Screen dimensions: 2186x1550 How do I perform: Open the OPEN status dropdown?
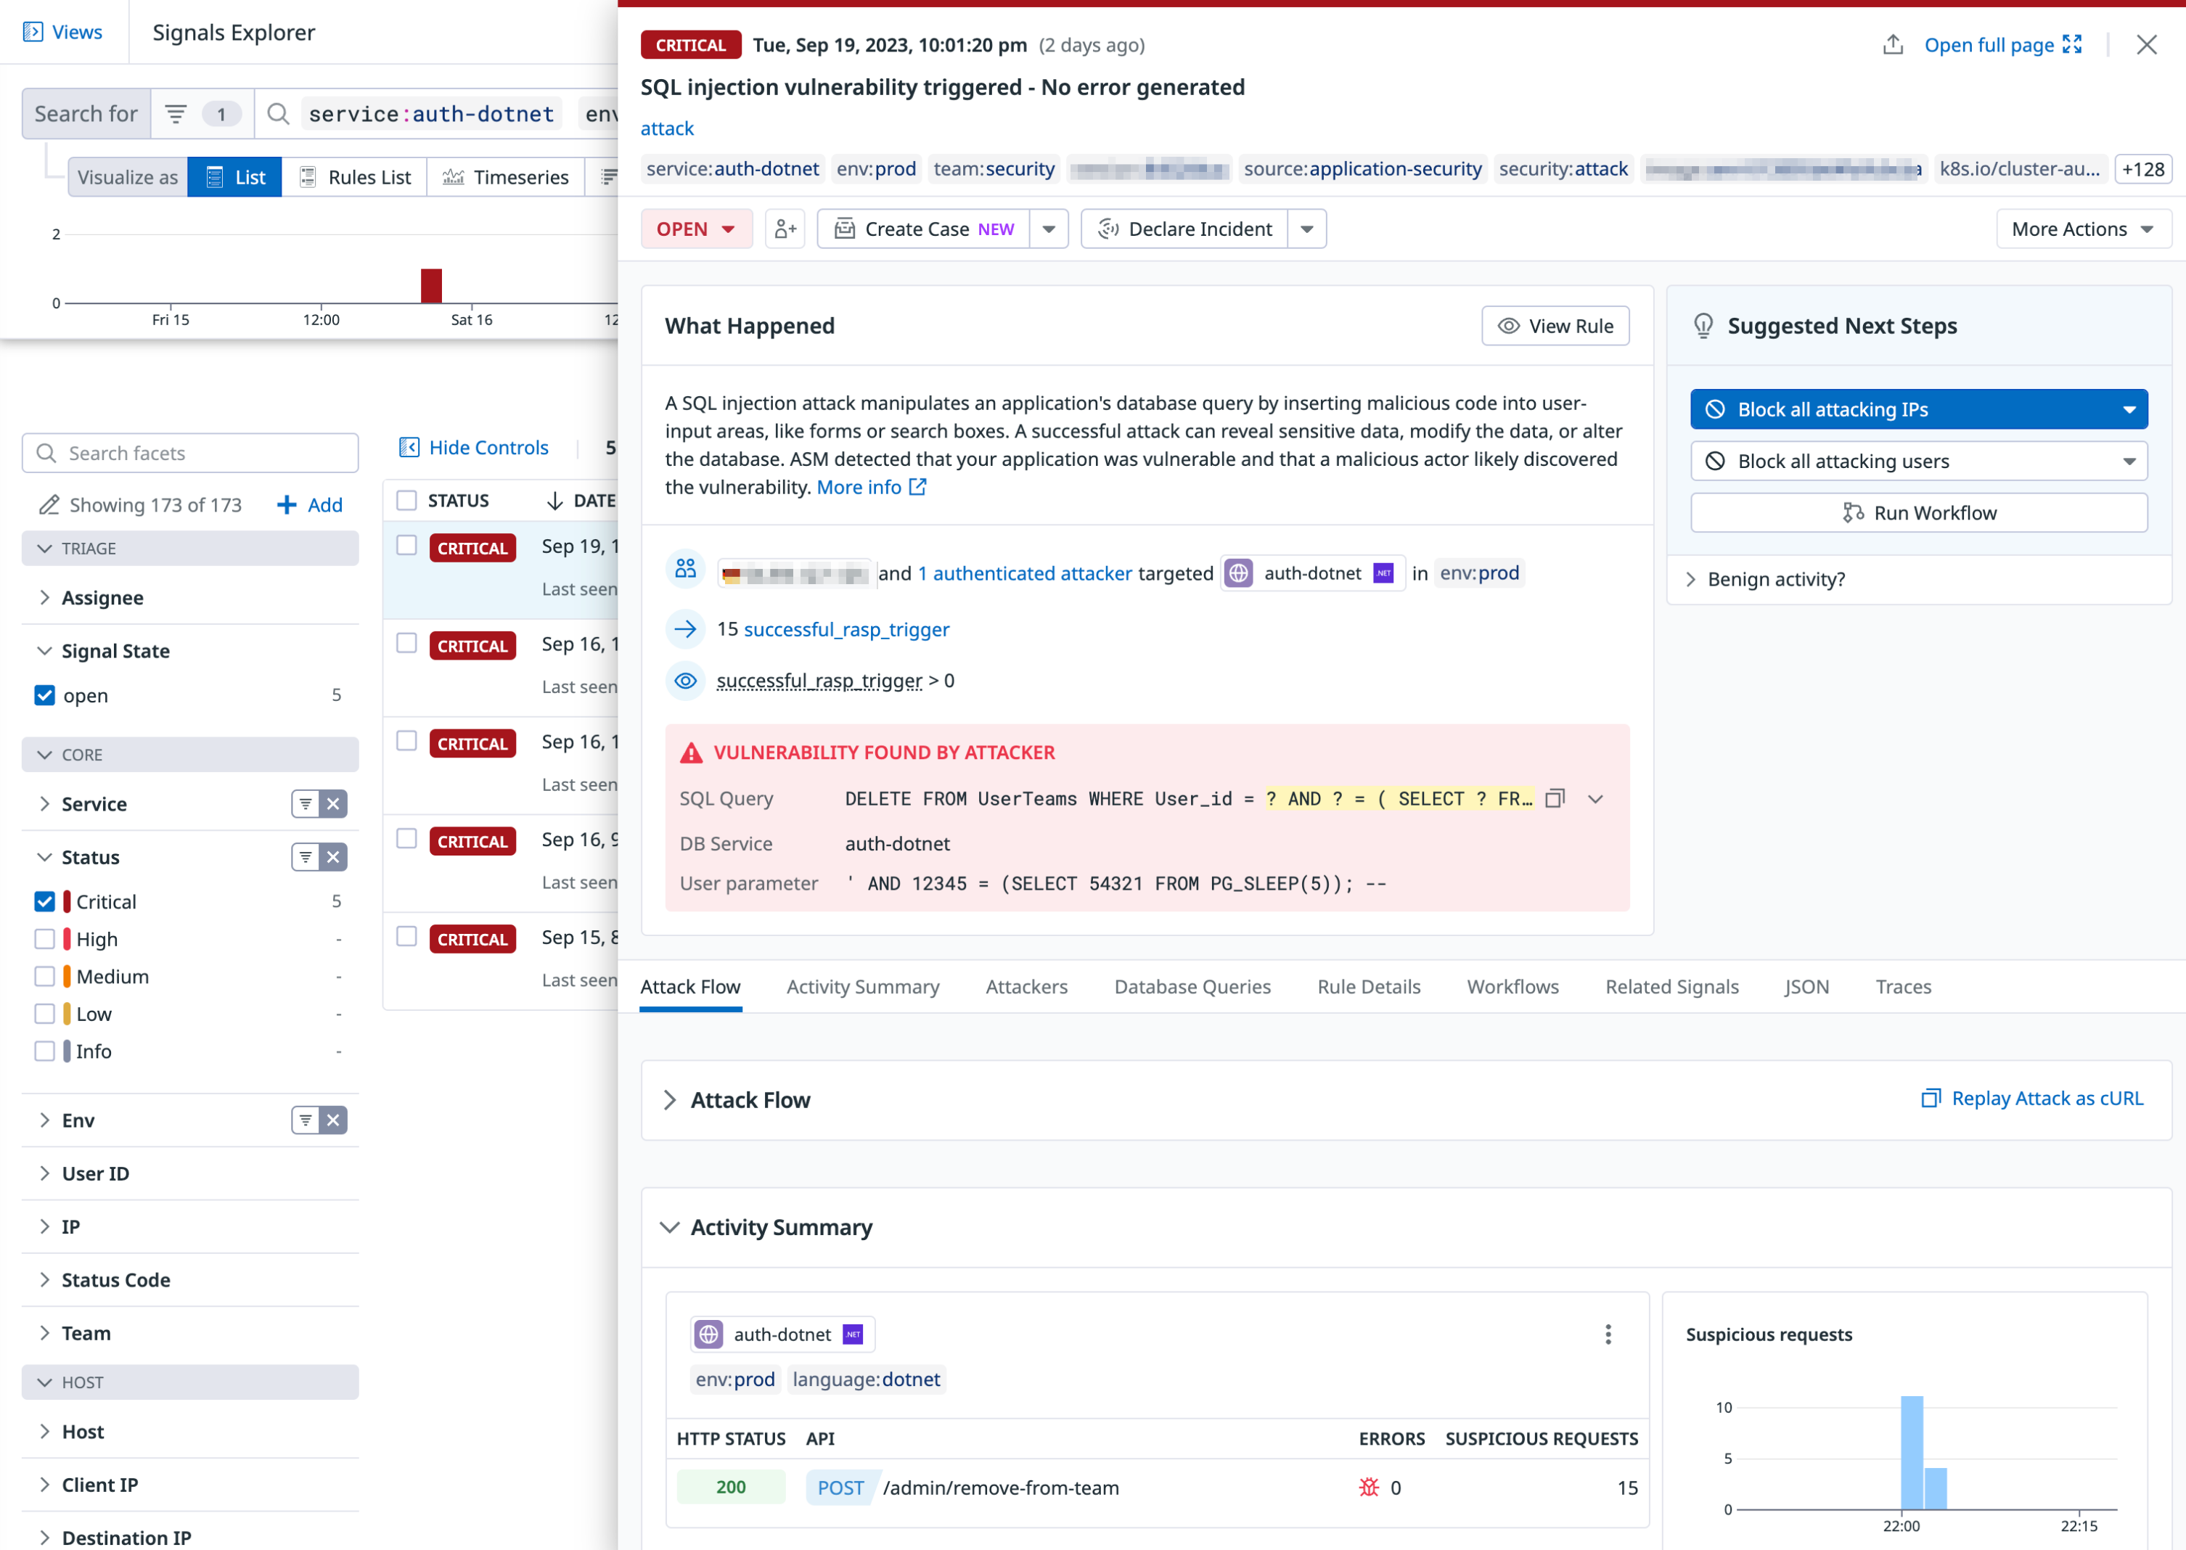(x=696, y=229)
